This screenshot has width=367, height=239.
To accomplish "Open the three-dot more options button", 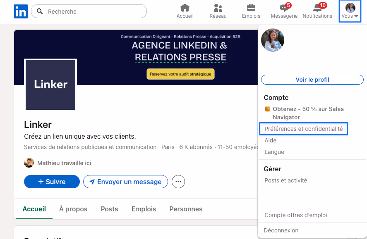I will [178, 182].
